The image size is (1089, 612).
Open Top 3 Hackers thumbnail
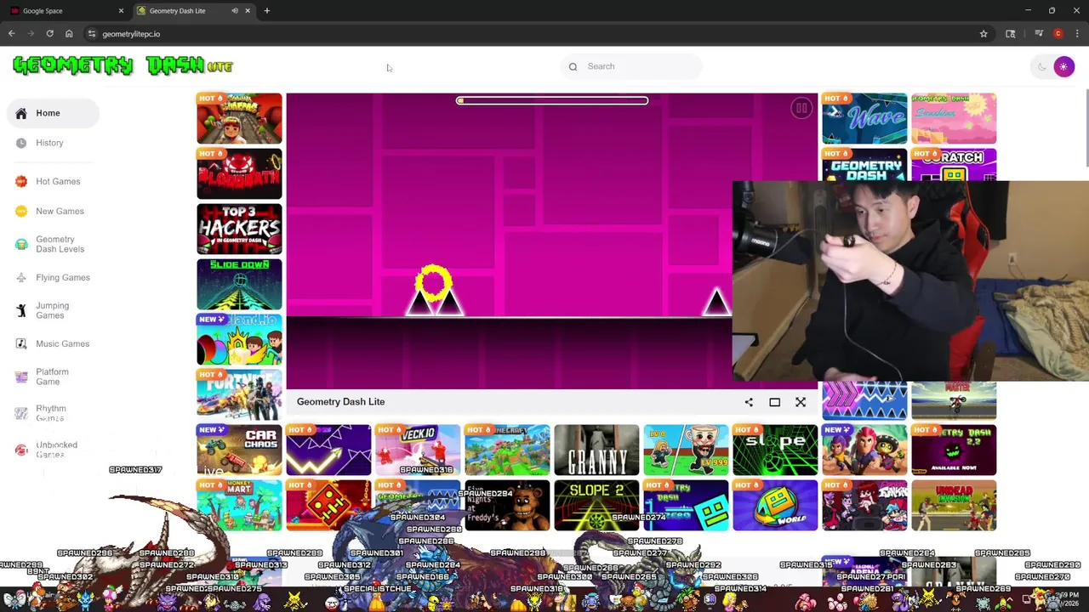pyautogui.click(x=239, y=229)
